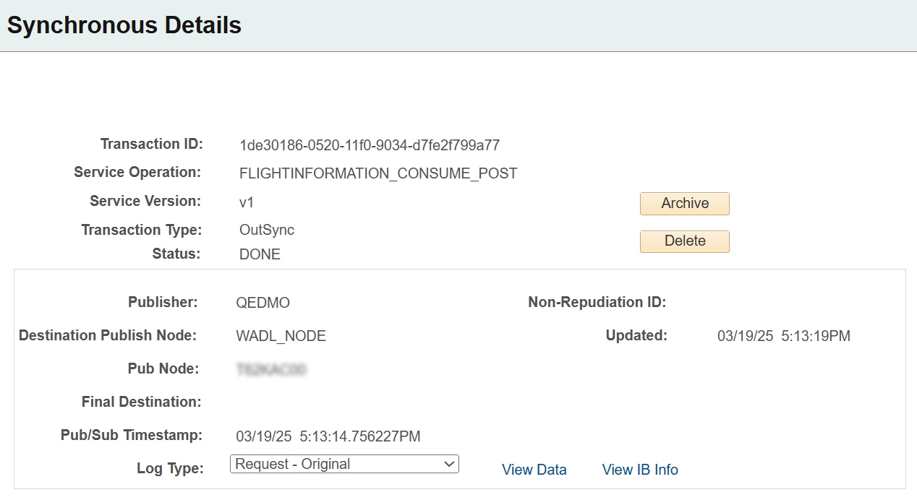The width and height of the screenshot is (917, 500).
Task: Click the Archive button
Action: pos(684,204)
